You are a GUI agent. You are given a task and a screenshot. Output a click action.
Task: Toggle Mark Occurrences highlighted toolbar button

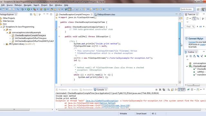[x=70, y=9]
